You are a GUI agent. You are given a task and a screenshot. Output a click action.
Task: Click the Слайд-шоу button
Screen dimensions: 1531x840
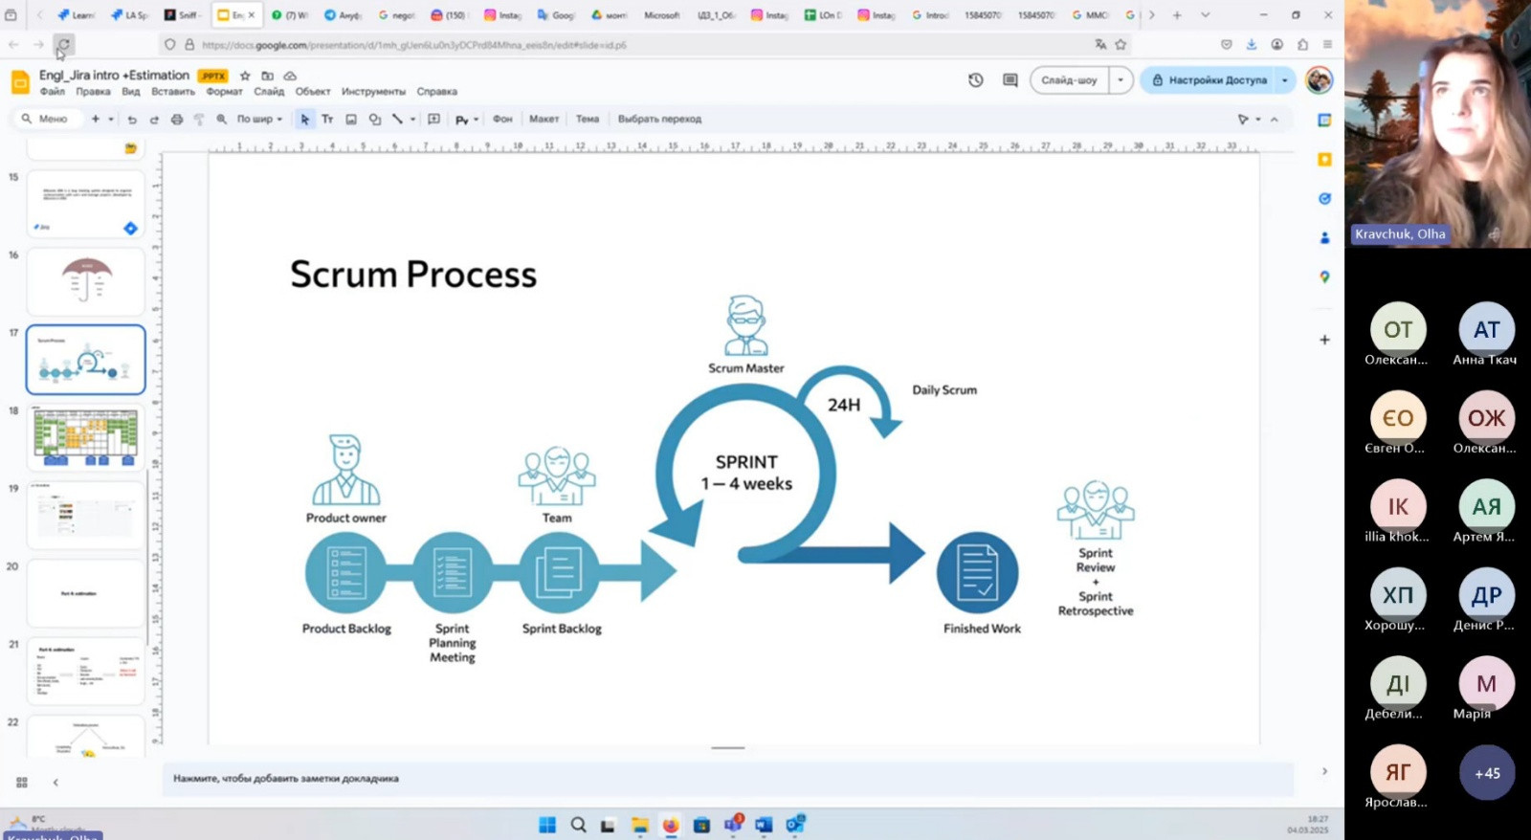[1069, 80]
